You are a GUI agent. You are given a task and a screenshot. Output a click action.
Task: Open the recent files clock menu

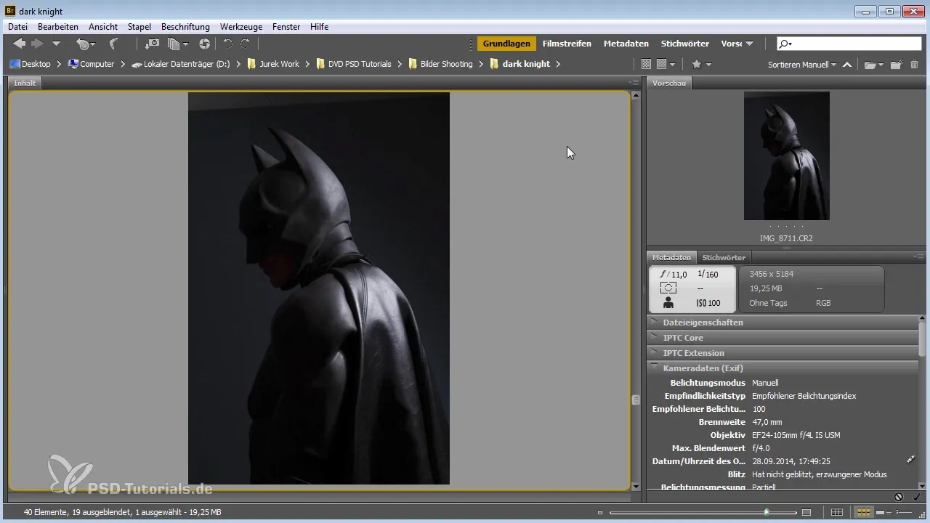86,44
